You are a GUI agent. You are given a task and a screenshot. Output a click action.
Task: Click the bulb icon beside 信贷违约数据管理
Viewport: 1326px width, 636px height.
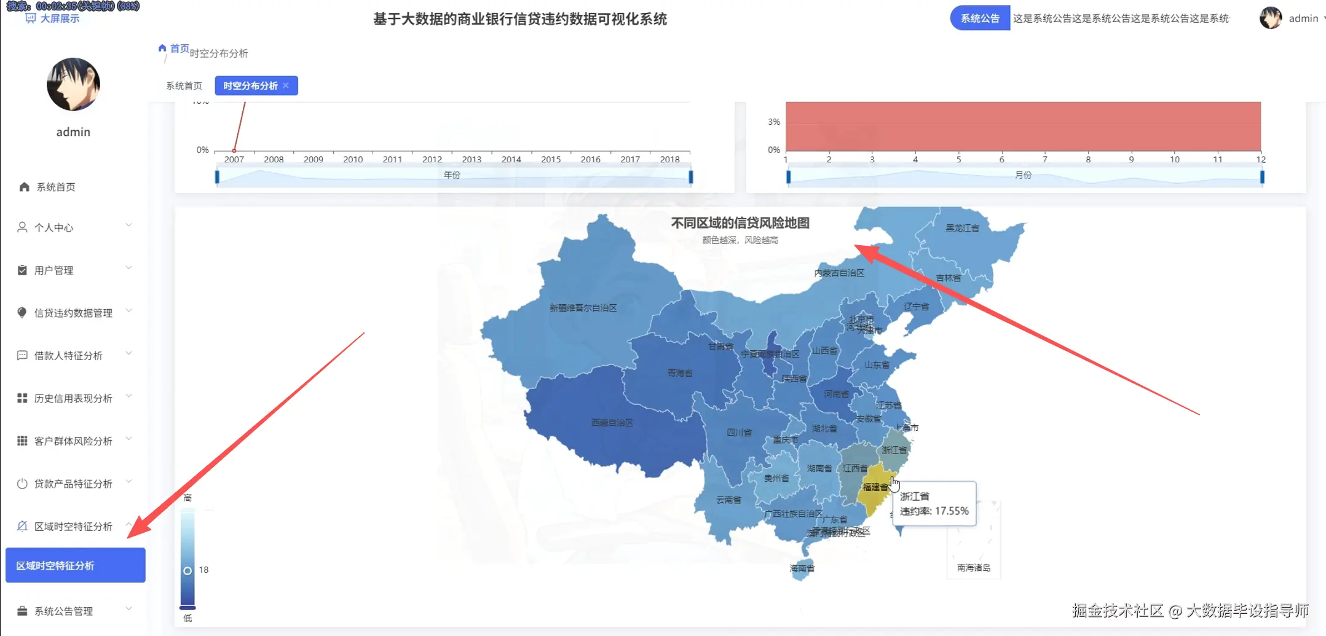click(22, 313)
